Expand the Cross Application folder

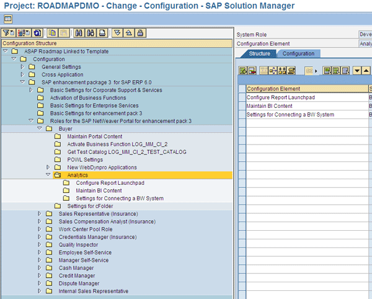[22, 74]
